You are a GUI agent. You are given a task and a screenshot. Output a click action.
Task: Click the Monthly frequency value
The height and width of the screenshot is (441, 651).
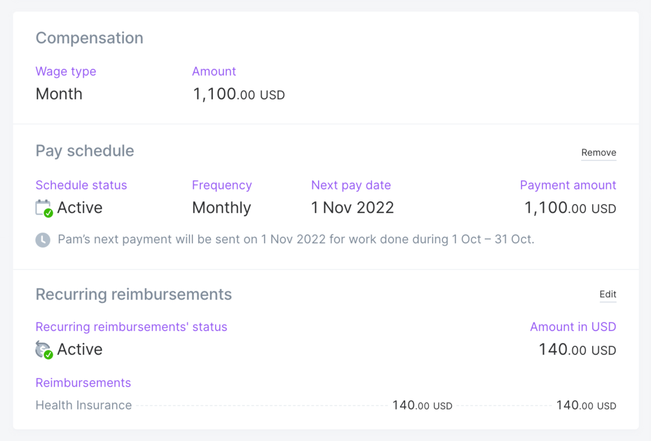tap(221, 207)
